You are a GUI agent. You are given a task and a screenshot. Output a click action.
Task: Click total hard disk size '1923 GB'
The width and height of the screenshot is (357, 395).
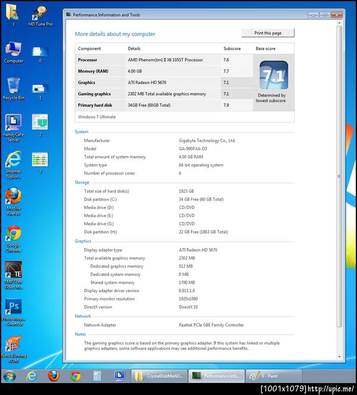pyautogui.click(x=186, y=191)
